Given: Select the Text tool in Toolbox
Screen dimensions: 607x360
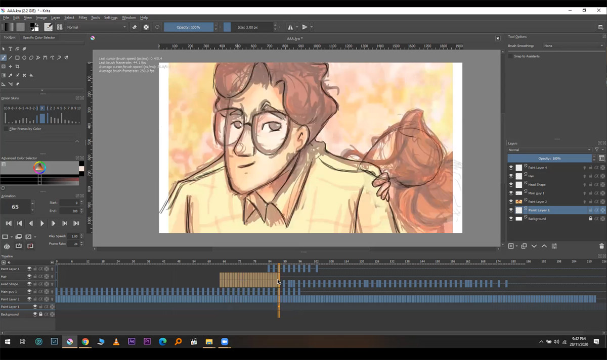Looking at the screenshot, I should (x=10, y=49).
